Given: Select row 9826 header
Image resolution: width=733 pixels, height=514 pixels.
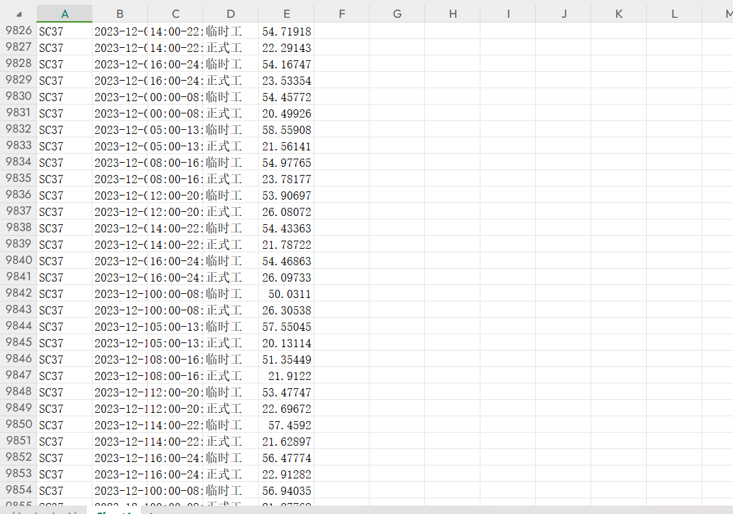Looking at the screenshot, I should 18,31.
